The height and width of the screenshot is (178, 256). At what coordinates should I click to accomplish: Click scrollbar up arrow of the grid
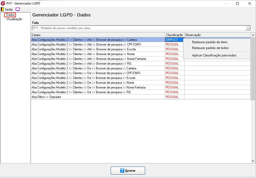253,35
